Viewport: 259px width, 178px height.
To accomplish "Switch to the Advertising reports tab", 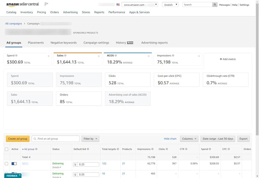I will click(x=154, y=43).
